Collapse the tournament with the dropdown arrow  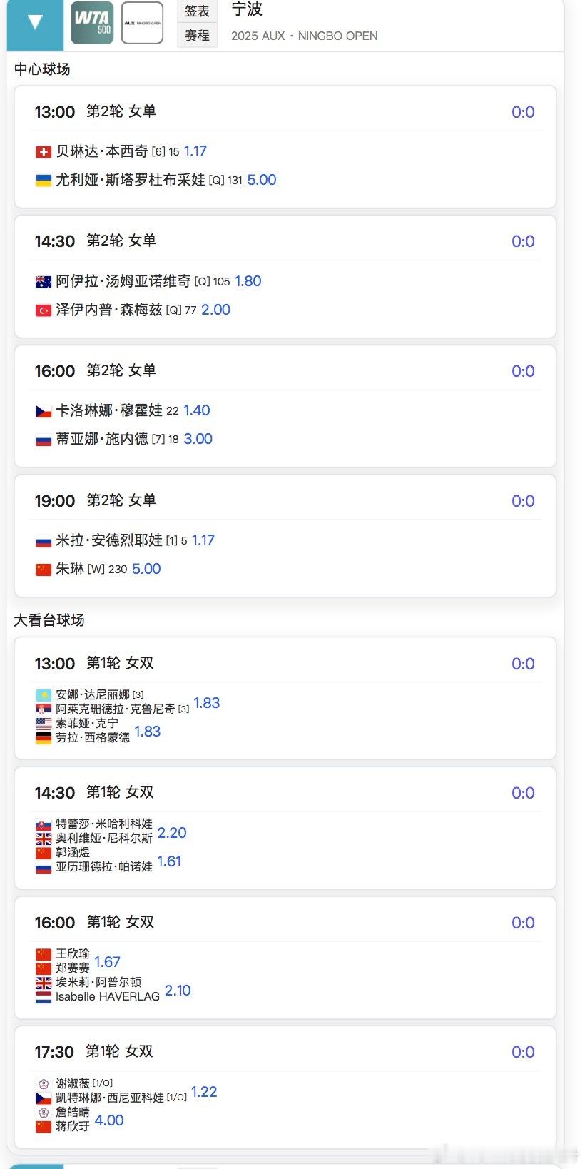[35, 23]
